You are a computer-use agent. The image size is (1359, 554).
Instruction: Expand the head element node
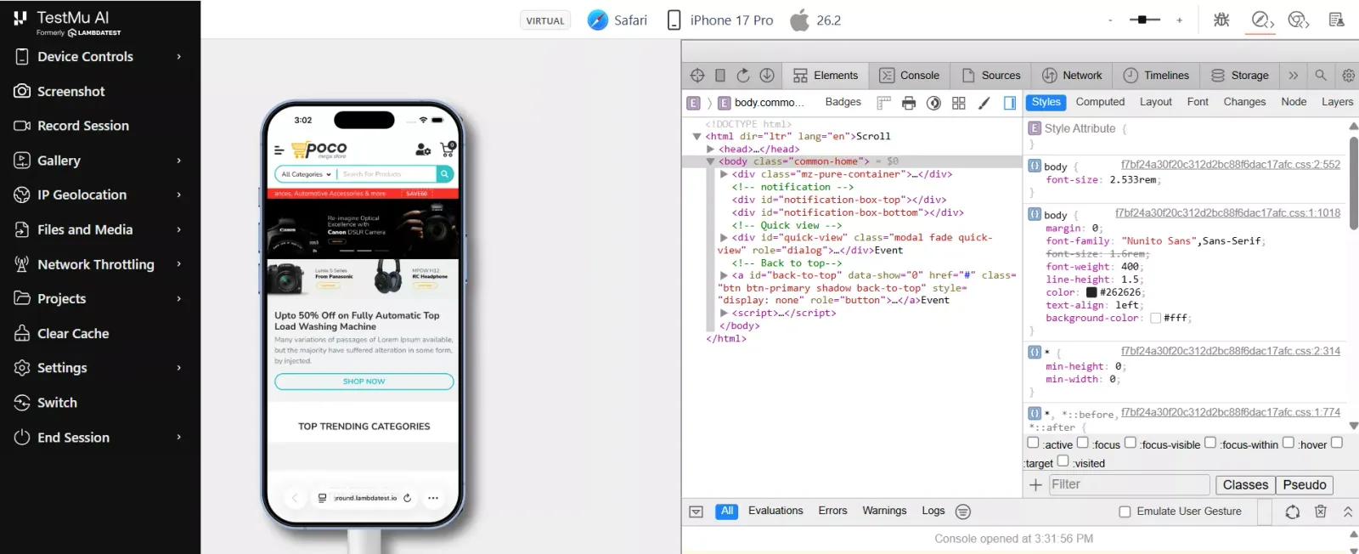pyautogui.click(x=711, y=149)
